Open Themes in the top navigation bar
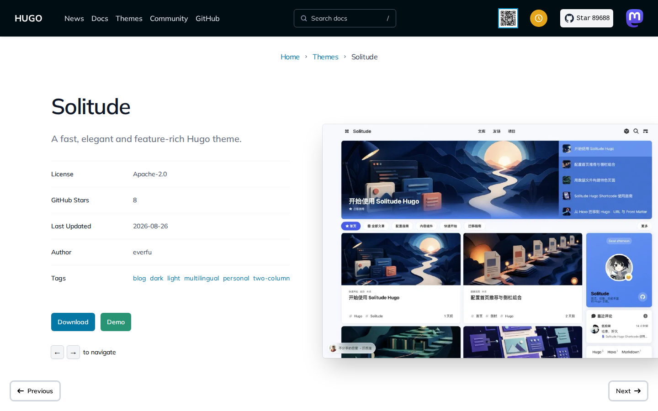This screenshot has height=411, width=658. 129,18
